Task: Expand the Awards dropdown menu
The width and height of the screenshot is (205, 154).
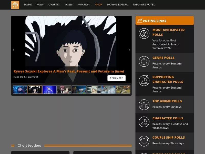Action: [84, 5]
